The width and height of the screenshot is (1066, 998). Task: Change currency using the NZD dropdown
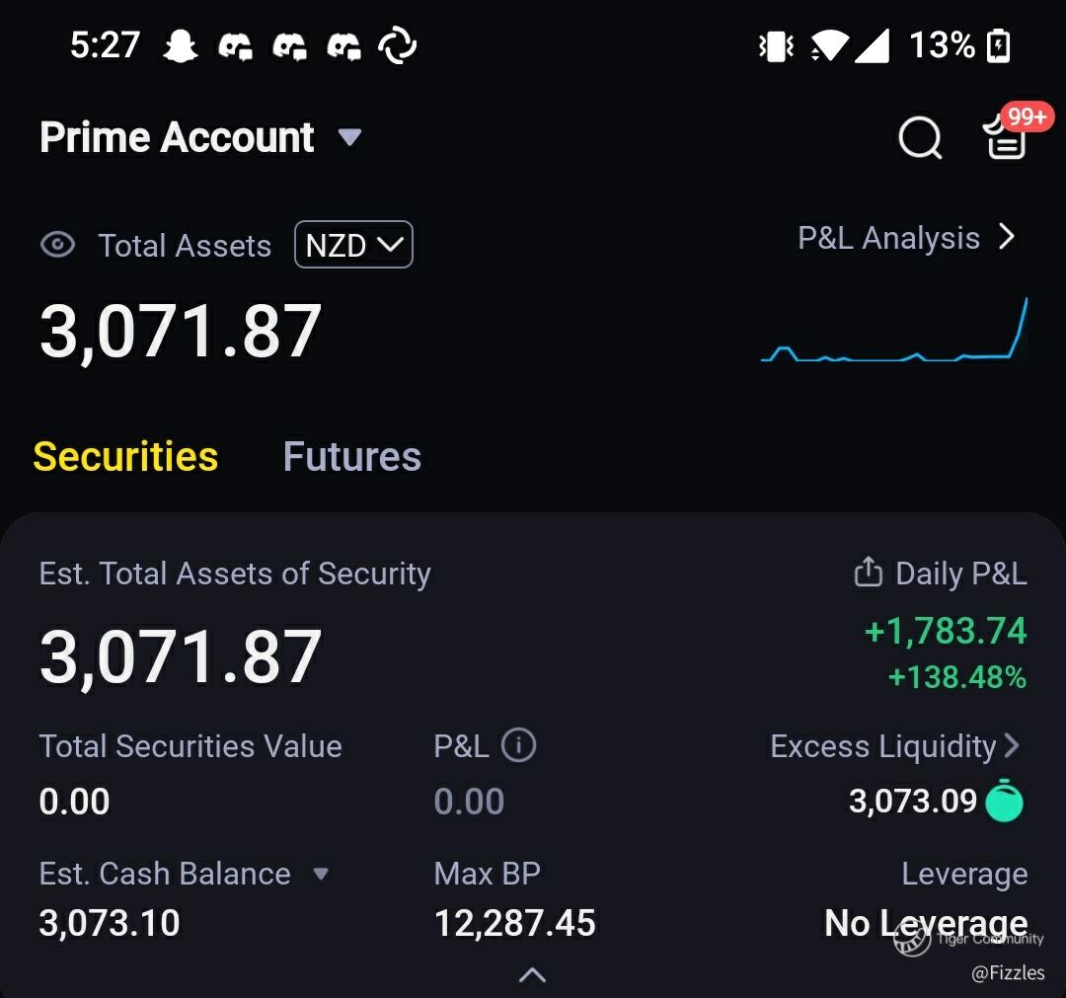[x=353, y=245]
